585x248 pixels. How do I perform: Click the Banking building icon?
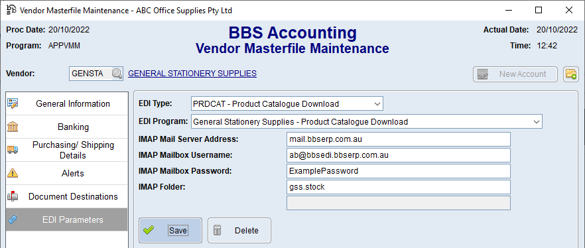coord(13,127)
